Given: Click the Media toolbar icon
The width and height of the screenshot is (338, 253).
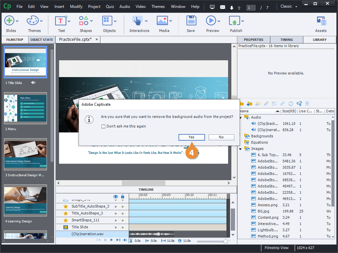Looking at the screenshot, I should coord(162,21).
